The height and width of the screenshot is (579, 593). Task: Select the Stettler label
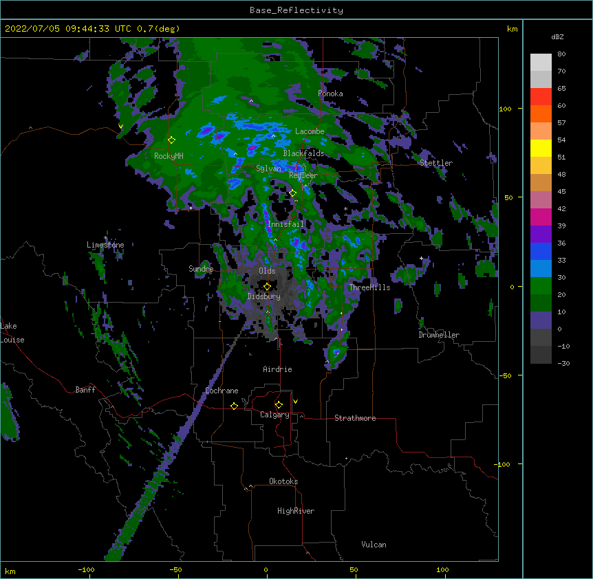point(436,163)
